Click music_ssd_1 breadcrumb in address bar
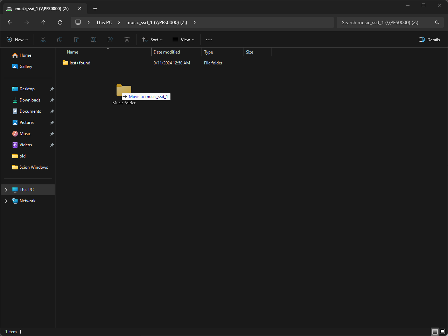 (x=157, y=22)
